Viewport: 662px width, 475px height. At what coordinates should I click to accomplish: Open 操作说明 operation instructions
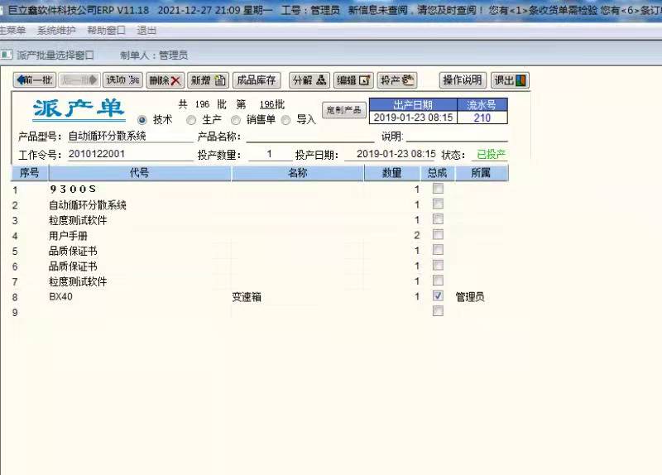click(462, 80)
